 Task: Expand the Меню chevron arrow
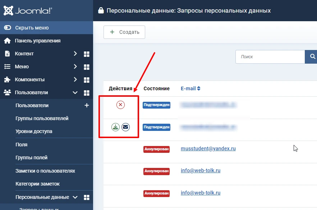click(75, 67)
